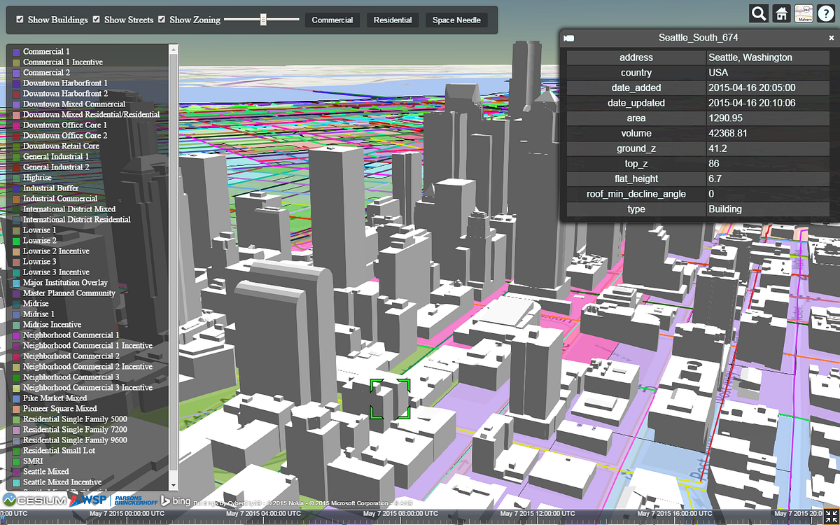Fly to the Space Needle
This screenshot has height=525, width=840.
pyautogui.click(x=456, y=20)
